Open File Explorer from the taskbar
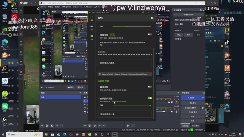 (x=46, y=134)
